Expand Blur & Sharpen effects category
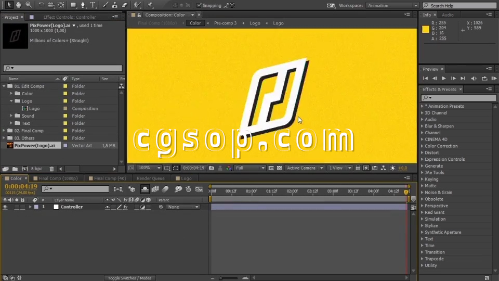 click(422, 126)
